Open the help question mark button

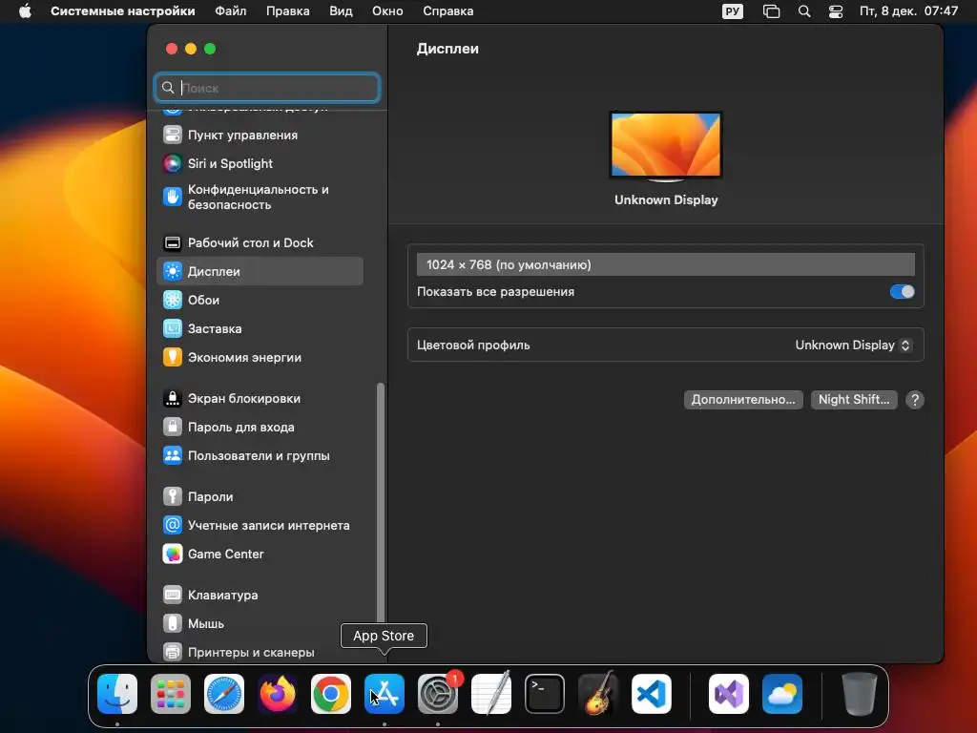pos(915,400)
